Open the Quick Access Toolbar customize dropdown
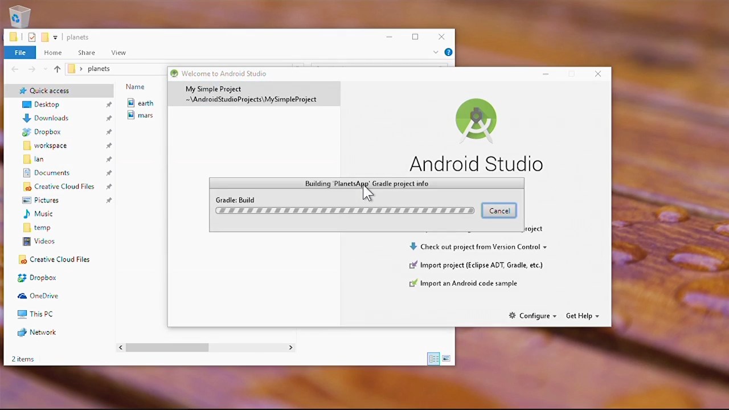Viewport: 729px width, 410px height. [x=55, y=38]
